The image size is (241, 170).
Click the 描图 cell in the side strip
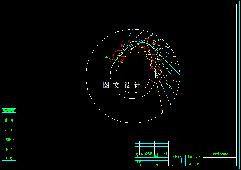pos(9,120)
